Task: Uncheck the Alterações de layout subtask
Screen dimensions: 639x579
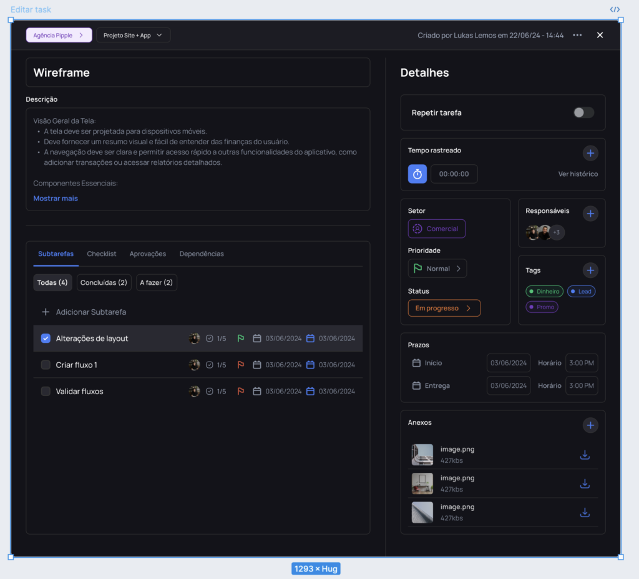Action: 46,338
